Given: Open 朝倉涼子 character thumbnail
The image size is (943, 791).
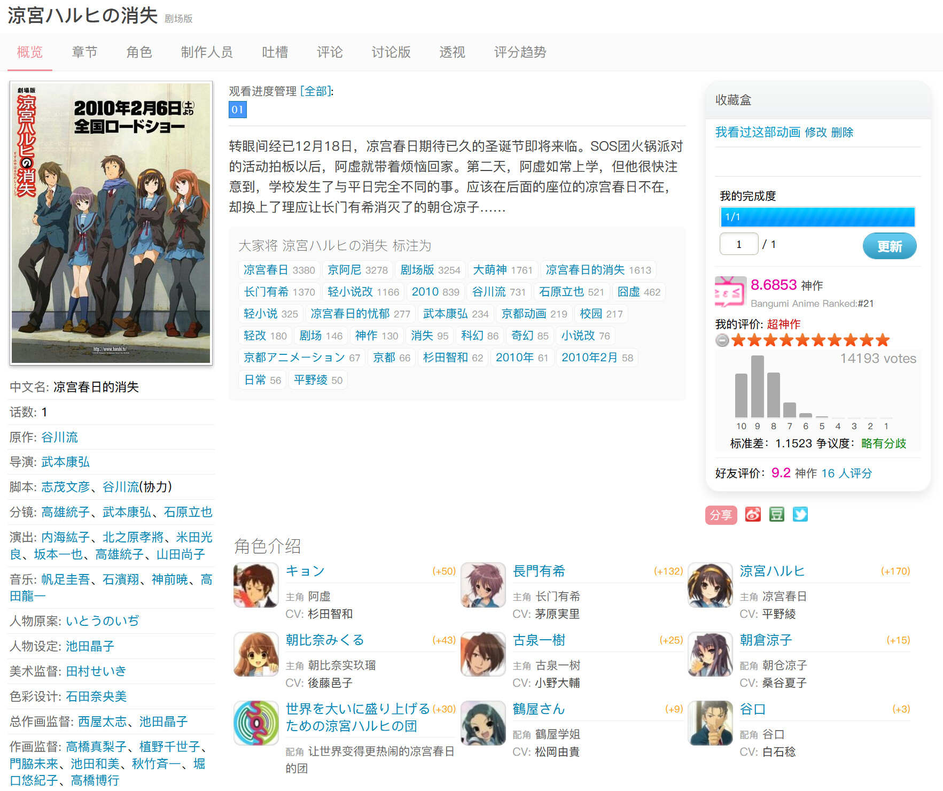Looking at the screenshot, I should [x=710, y=654].
